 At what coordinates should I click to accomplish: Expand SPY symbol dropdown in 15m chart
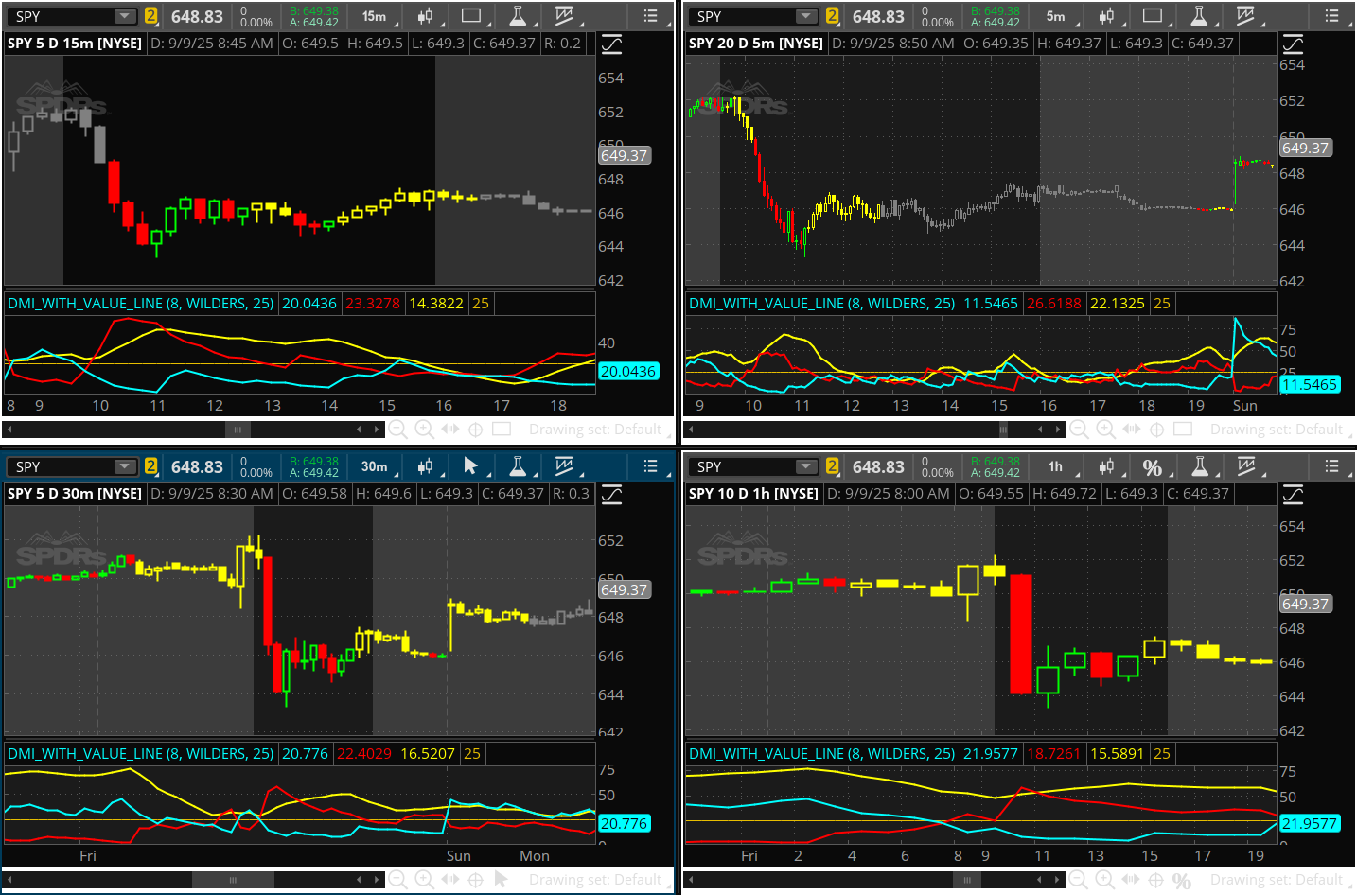[x=125, y=16]
